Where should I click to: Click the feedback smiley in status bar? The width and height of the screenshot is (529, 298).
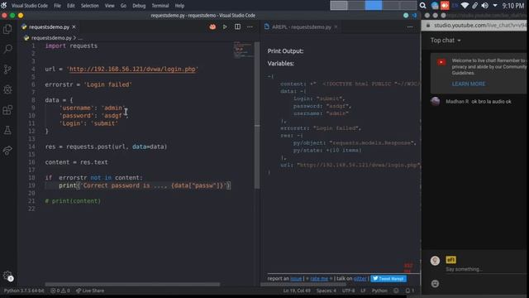click(x=396, y=291)
